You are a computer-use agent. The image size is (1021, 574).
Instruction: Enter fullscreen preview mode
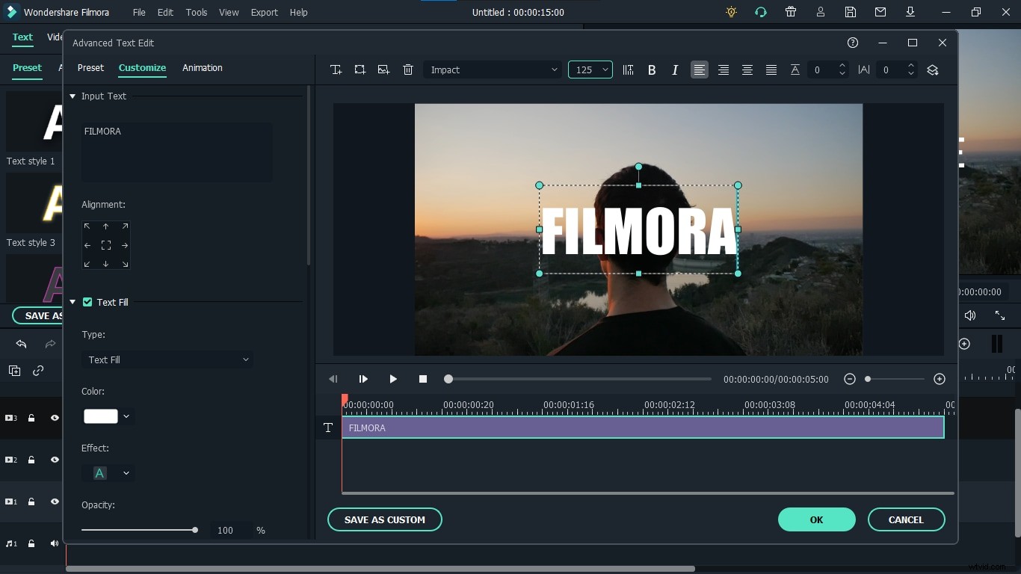1000,315
